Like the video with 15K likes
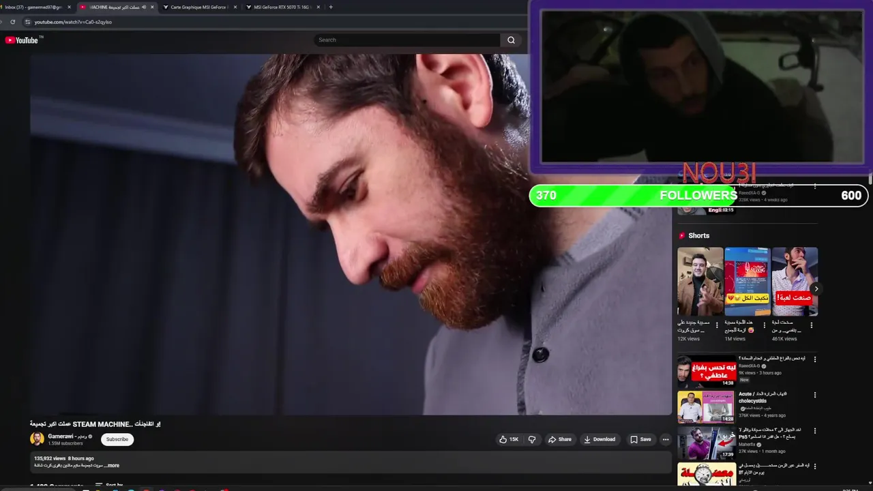The width and height of the screenshot is (873, 491). coord(509,439)
